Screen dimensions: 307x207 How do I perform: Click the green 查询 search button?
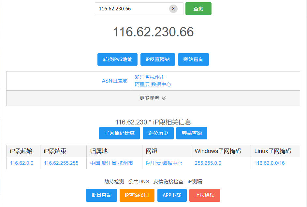coord(198,8)
